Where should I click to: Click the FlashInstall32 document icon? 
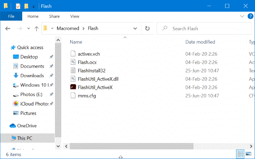73,70
